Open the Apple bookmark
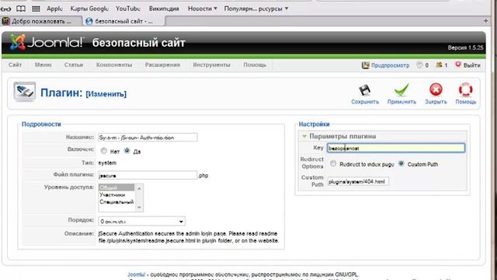 coord(54,9)
